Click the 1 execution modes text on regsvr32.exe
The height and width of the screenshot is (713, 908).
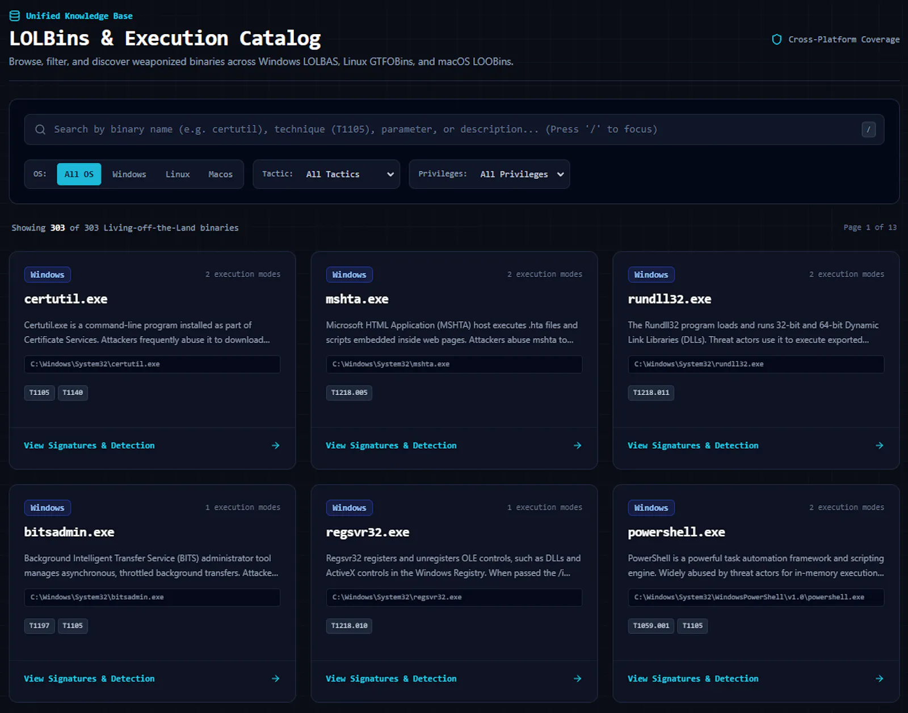pos(545,508)
